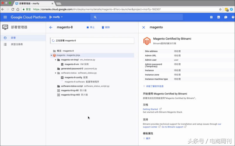Screen dimensions: 235x146
Task: Click the stop (停止) deployment button
Action: pos(90,27)
